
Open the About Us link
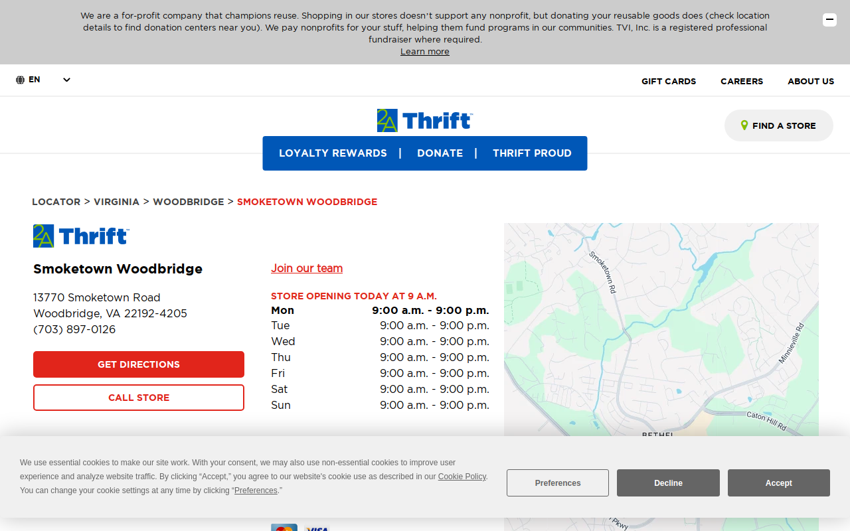[x=811, y=81]
